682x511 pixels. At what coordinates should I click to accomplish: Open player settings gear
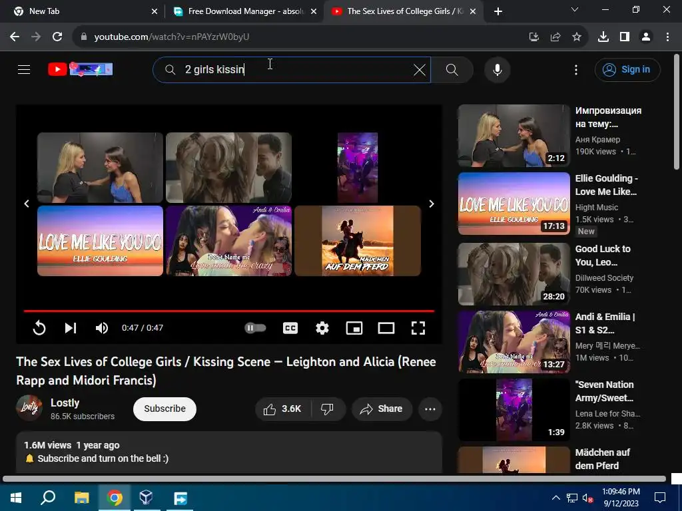coord(322,327)
